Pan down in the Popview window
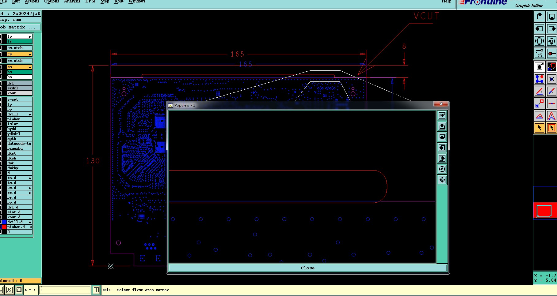557x296 pixels. tap(442, 137)
